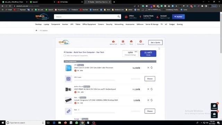This screenshot has width=222, height=125.
Task: Click the CPU processor thumbnail
Action: pos(68,68)
